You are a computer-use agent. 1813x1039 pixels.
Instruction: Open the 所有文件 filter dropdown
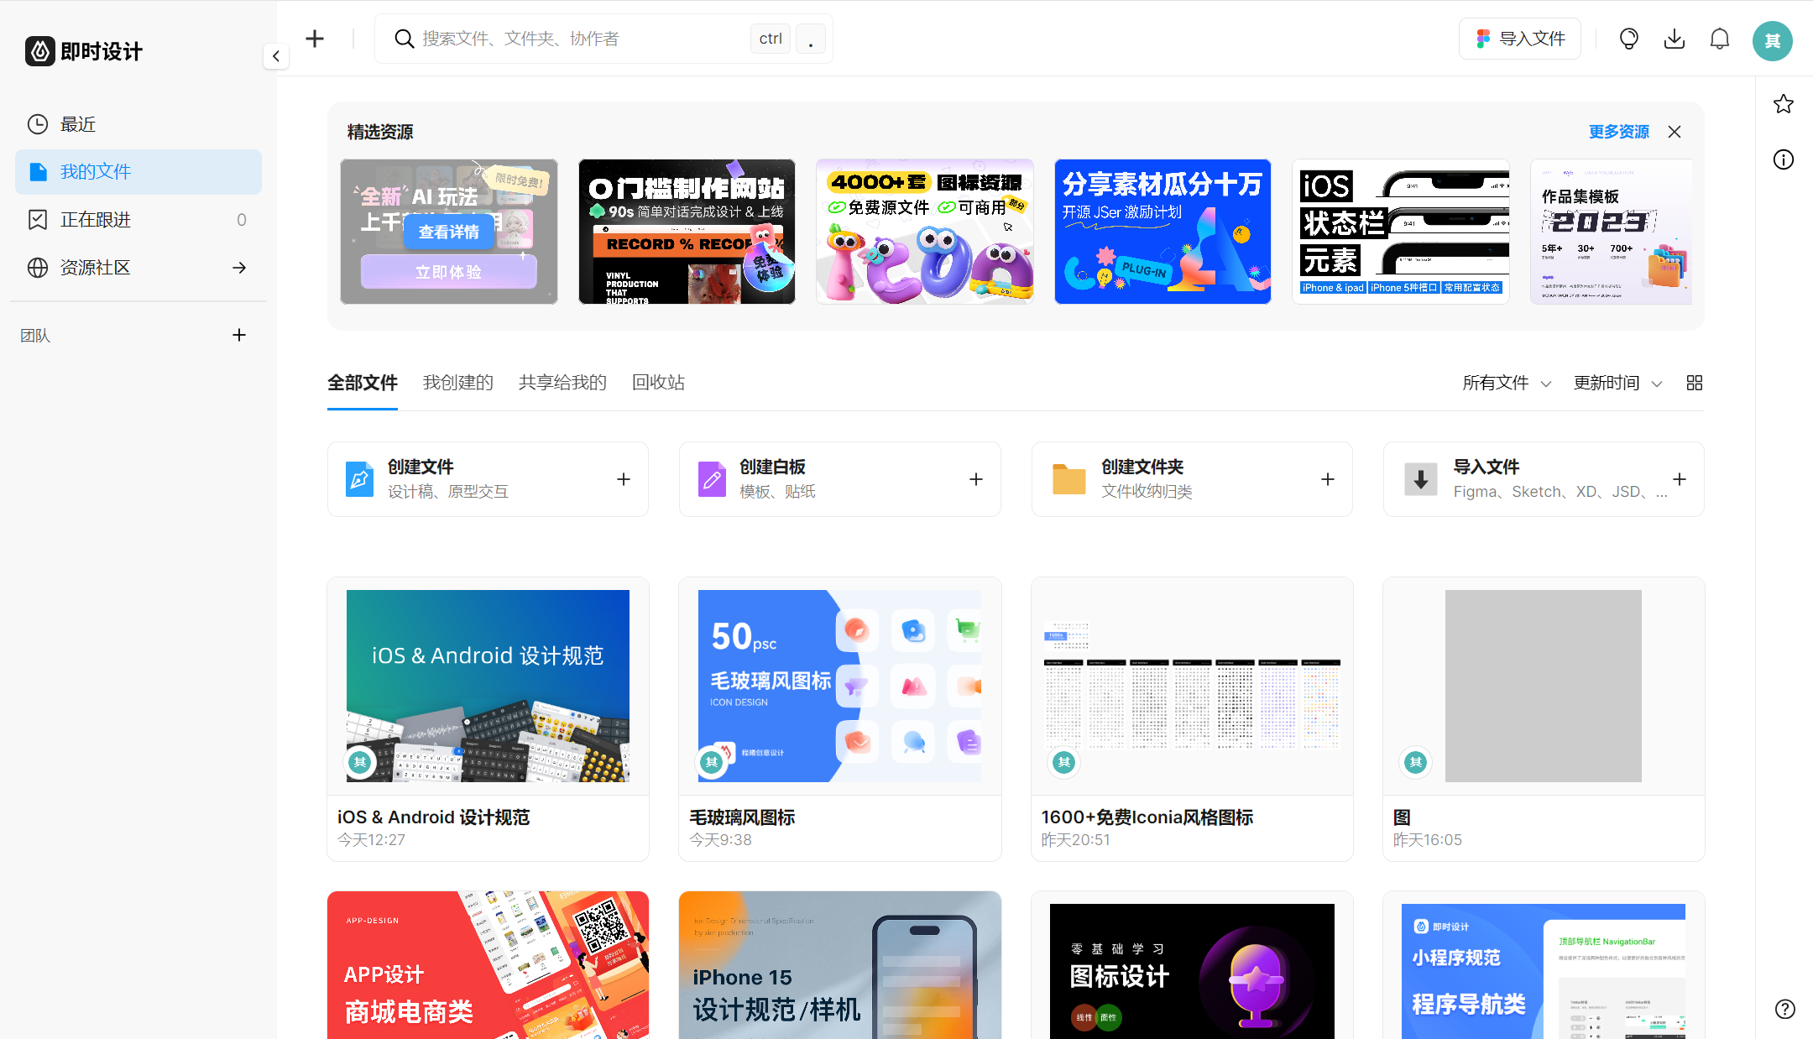(1506, 383)
